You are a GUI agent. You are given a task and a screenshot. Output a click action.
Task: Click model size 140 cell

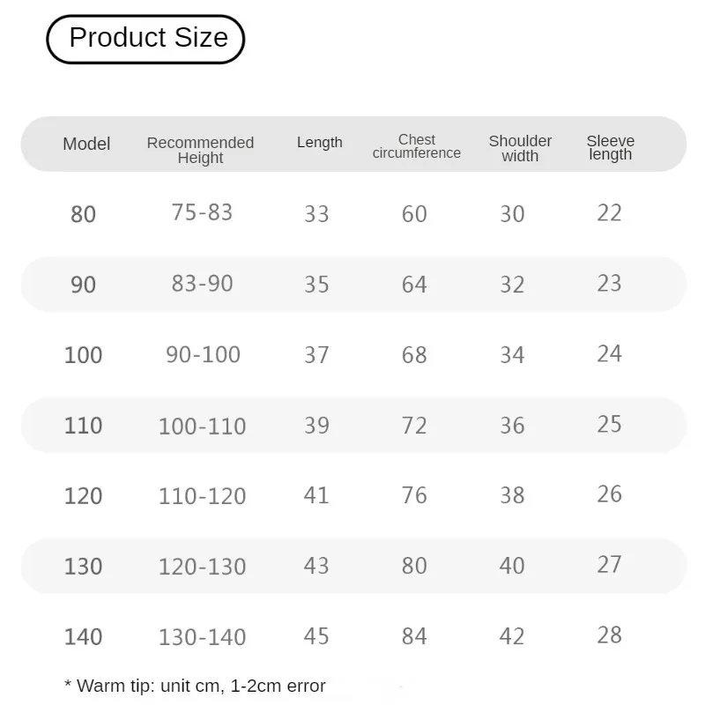(x=83, y=637)
